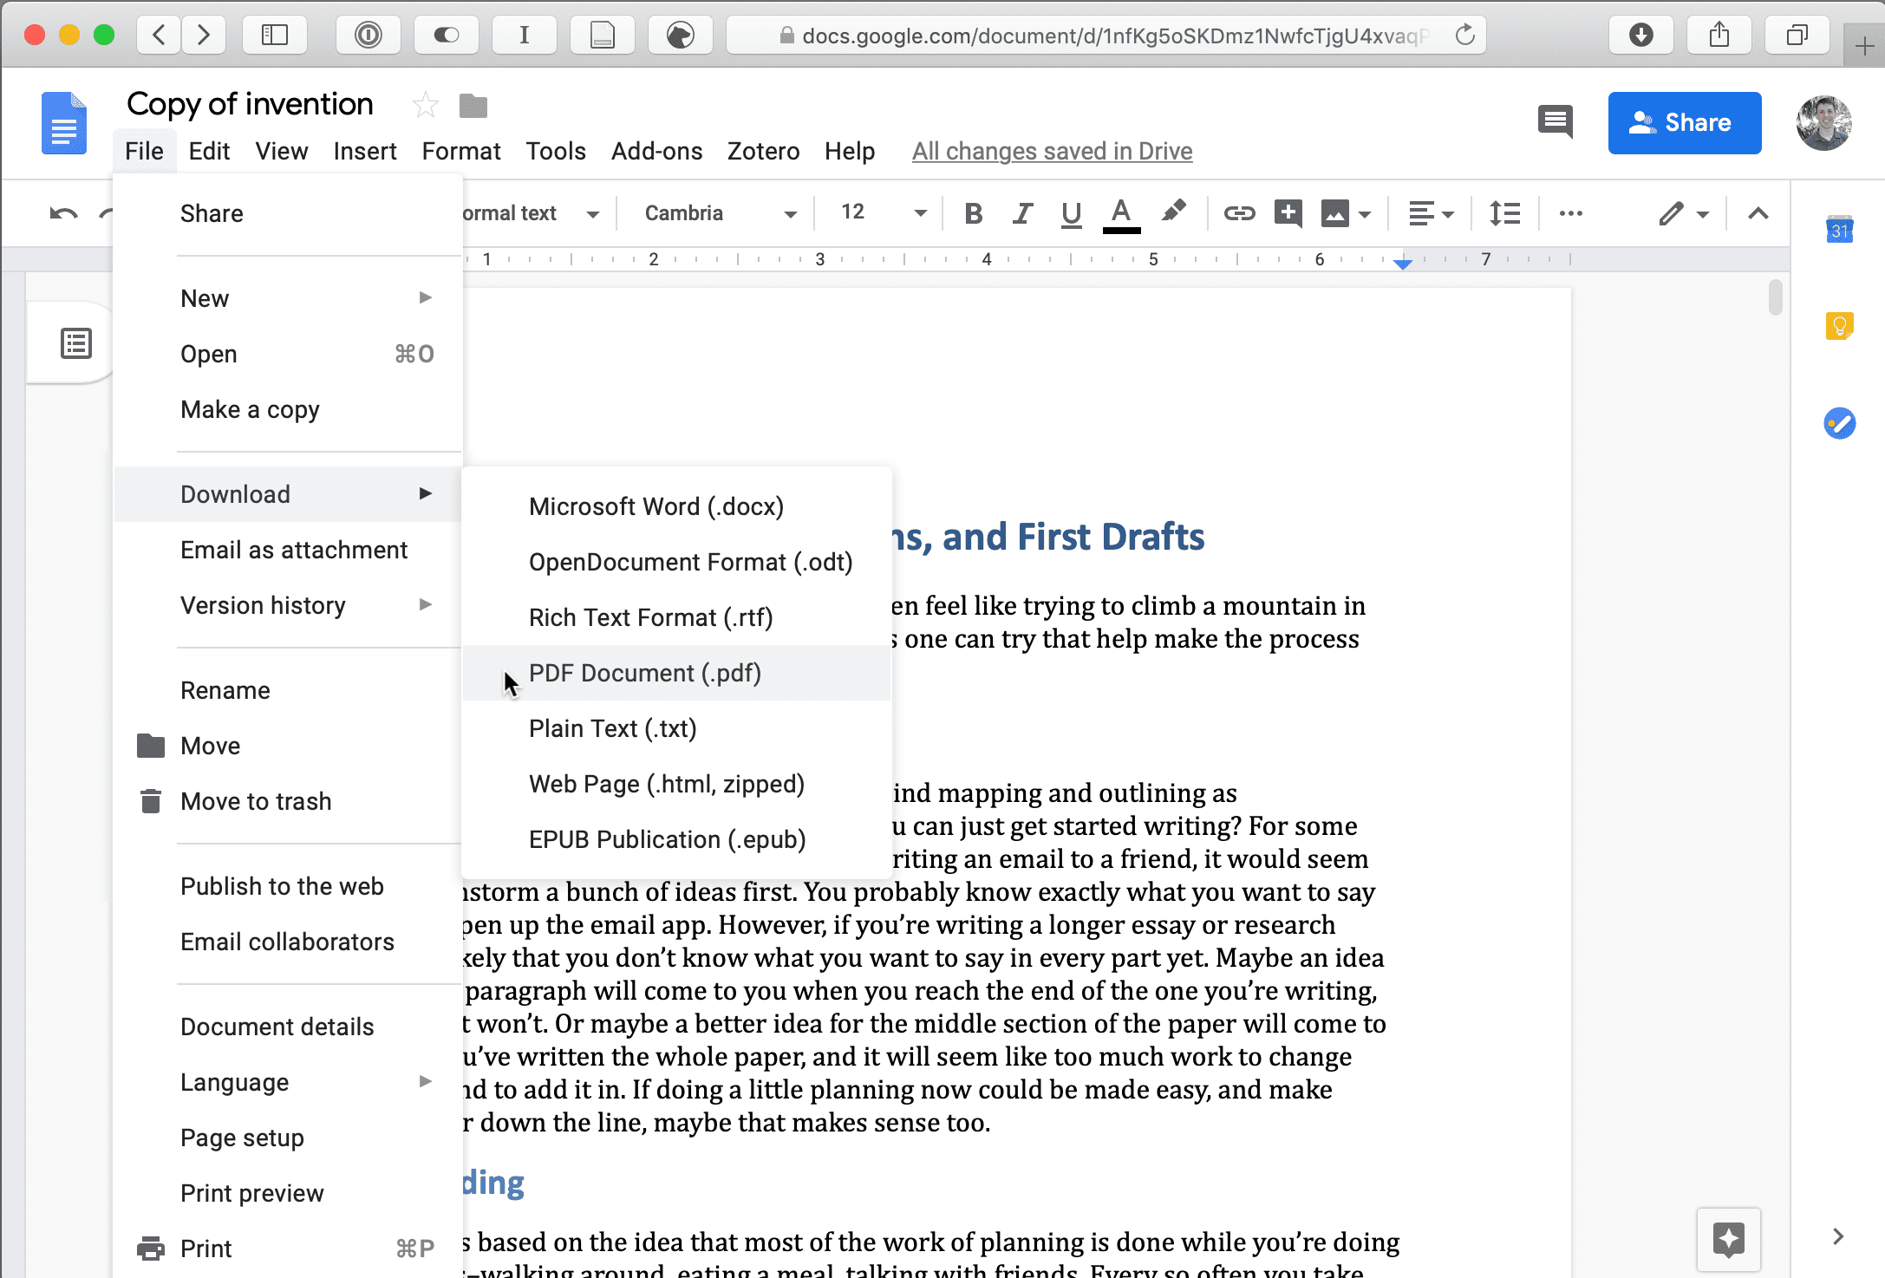Show the document outline icon
The height and width of the screenshot is (1278, 1885).
[76, 343]
